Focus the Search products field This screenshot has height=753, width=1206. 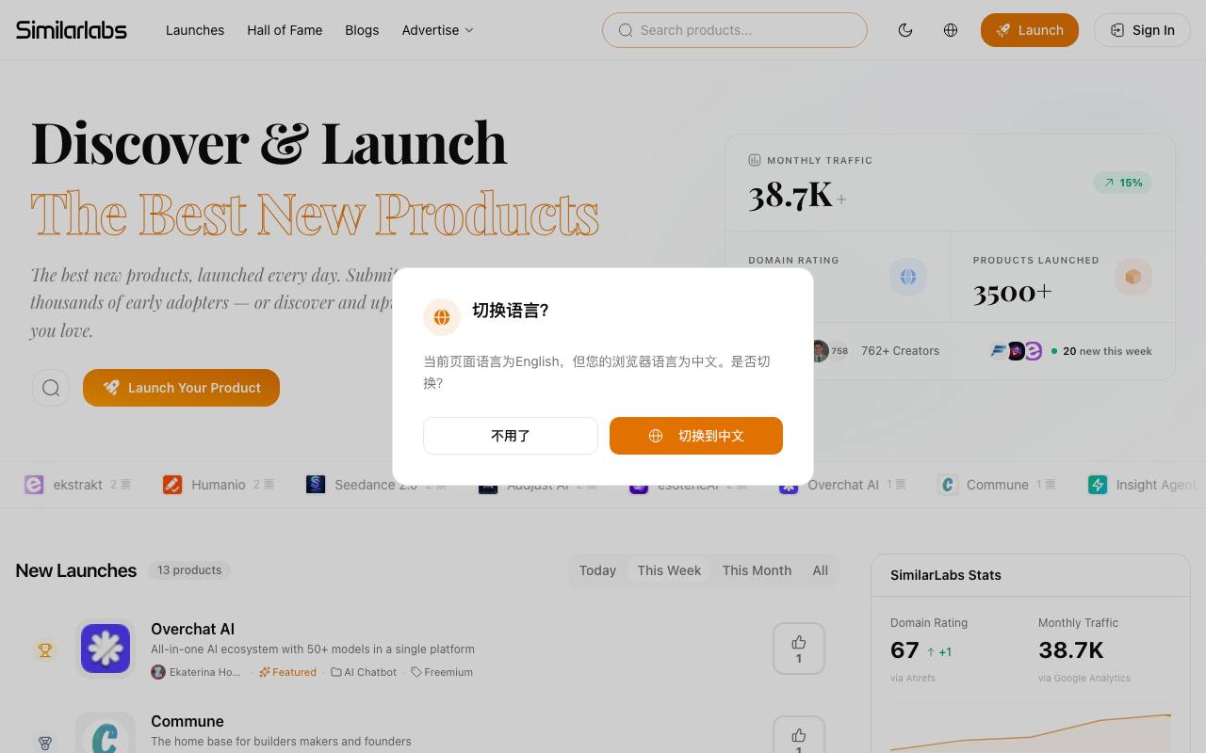[735, 30]
